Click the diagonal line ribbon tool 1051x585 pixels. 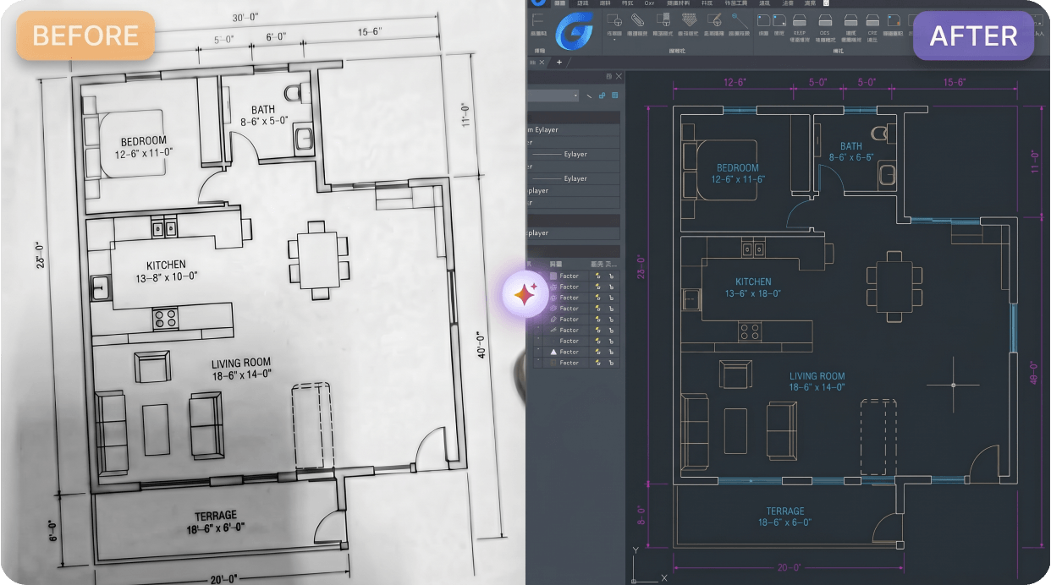740,20
